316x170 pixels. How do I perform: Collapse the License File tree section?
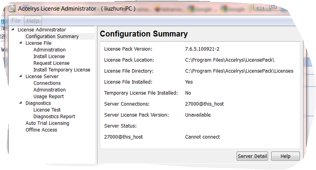[21, 43]
